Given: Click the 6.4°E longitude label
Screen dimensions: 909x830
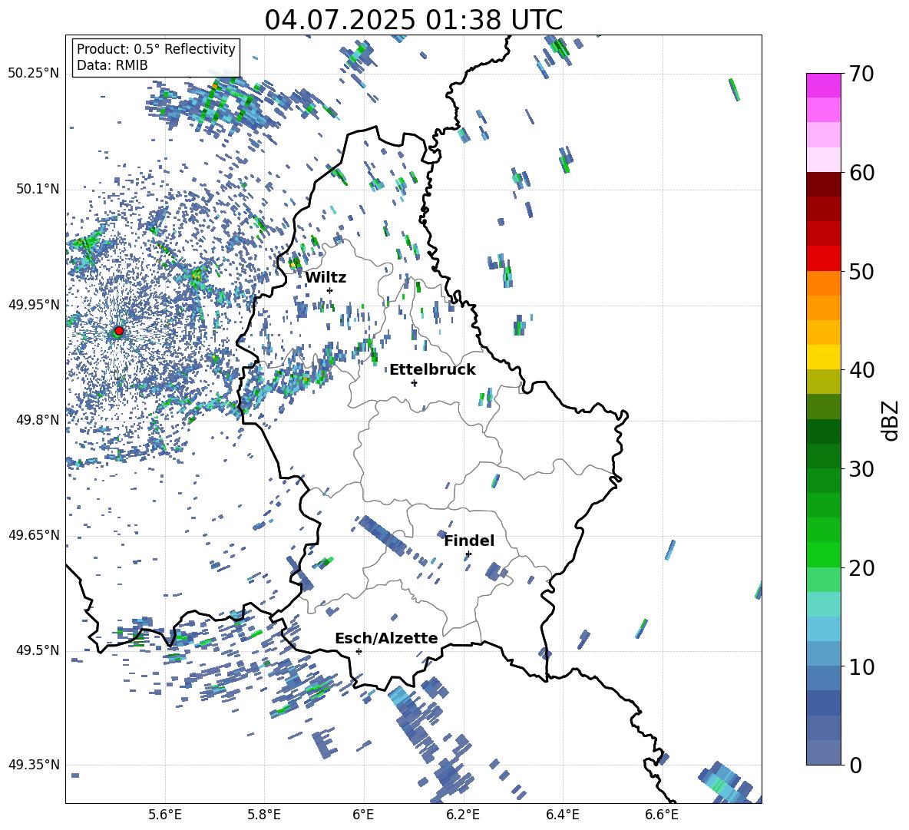Looking at the screenshot, I should pyautogui.click(x=562, y=815).
